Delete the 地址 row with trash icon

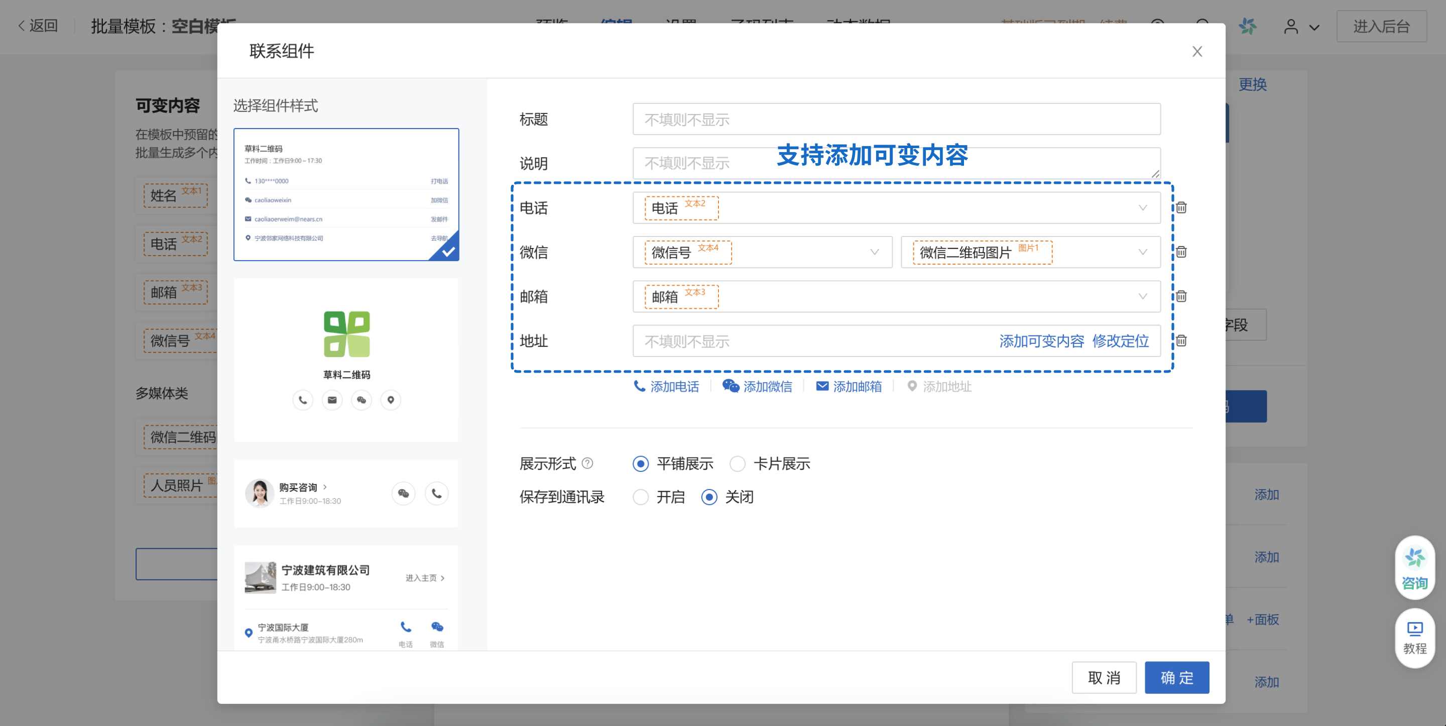coord(1181,341)
